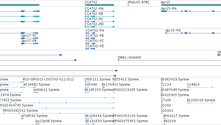221x125 pixels.
Task: Click the 92260 feature label
Action: 166,106
